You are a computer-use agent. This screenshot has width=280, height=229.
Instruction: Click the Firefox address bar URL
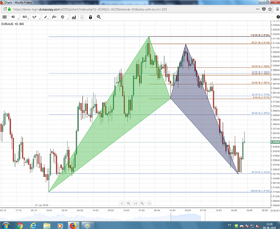click(90, 9)
